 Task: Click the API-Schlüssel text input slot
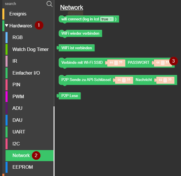[x=124, y=80]
